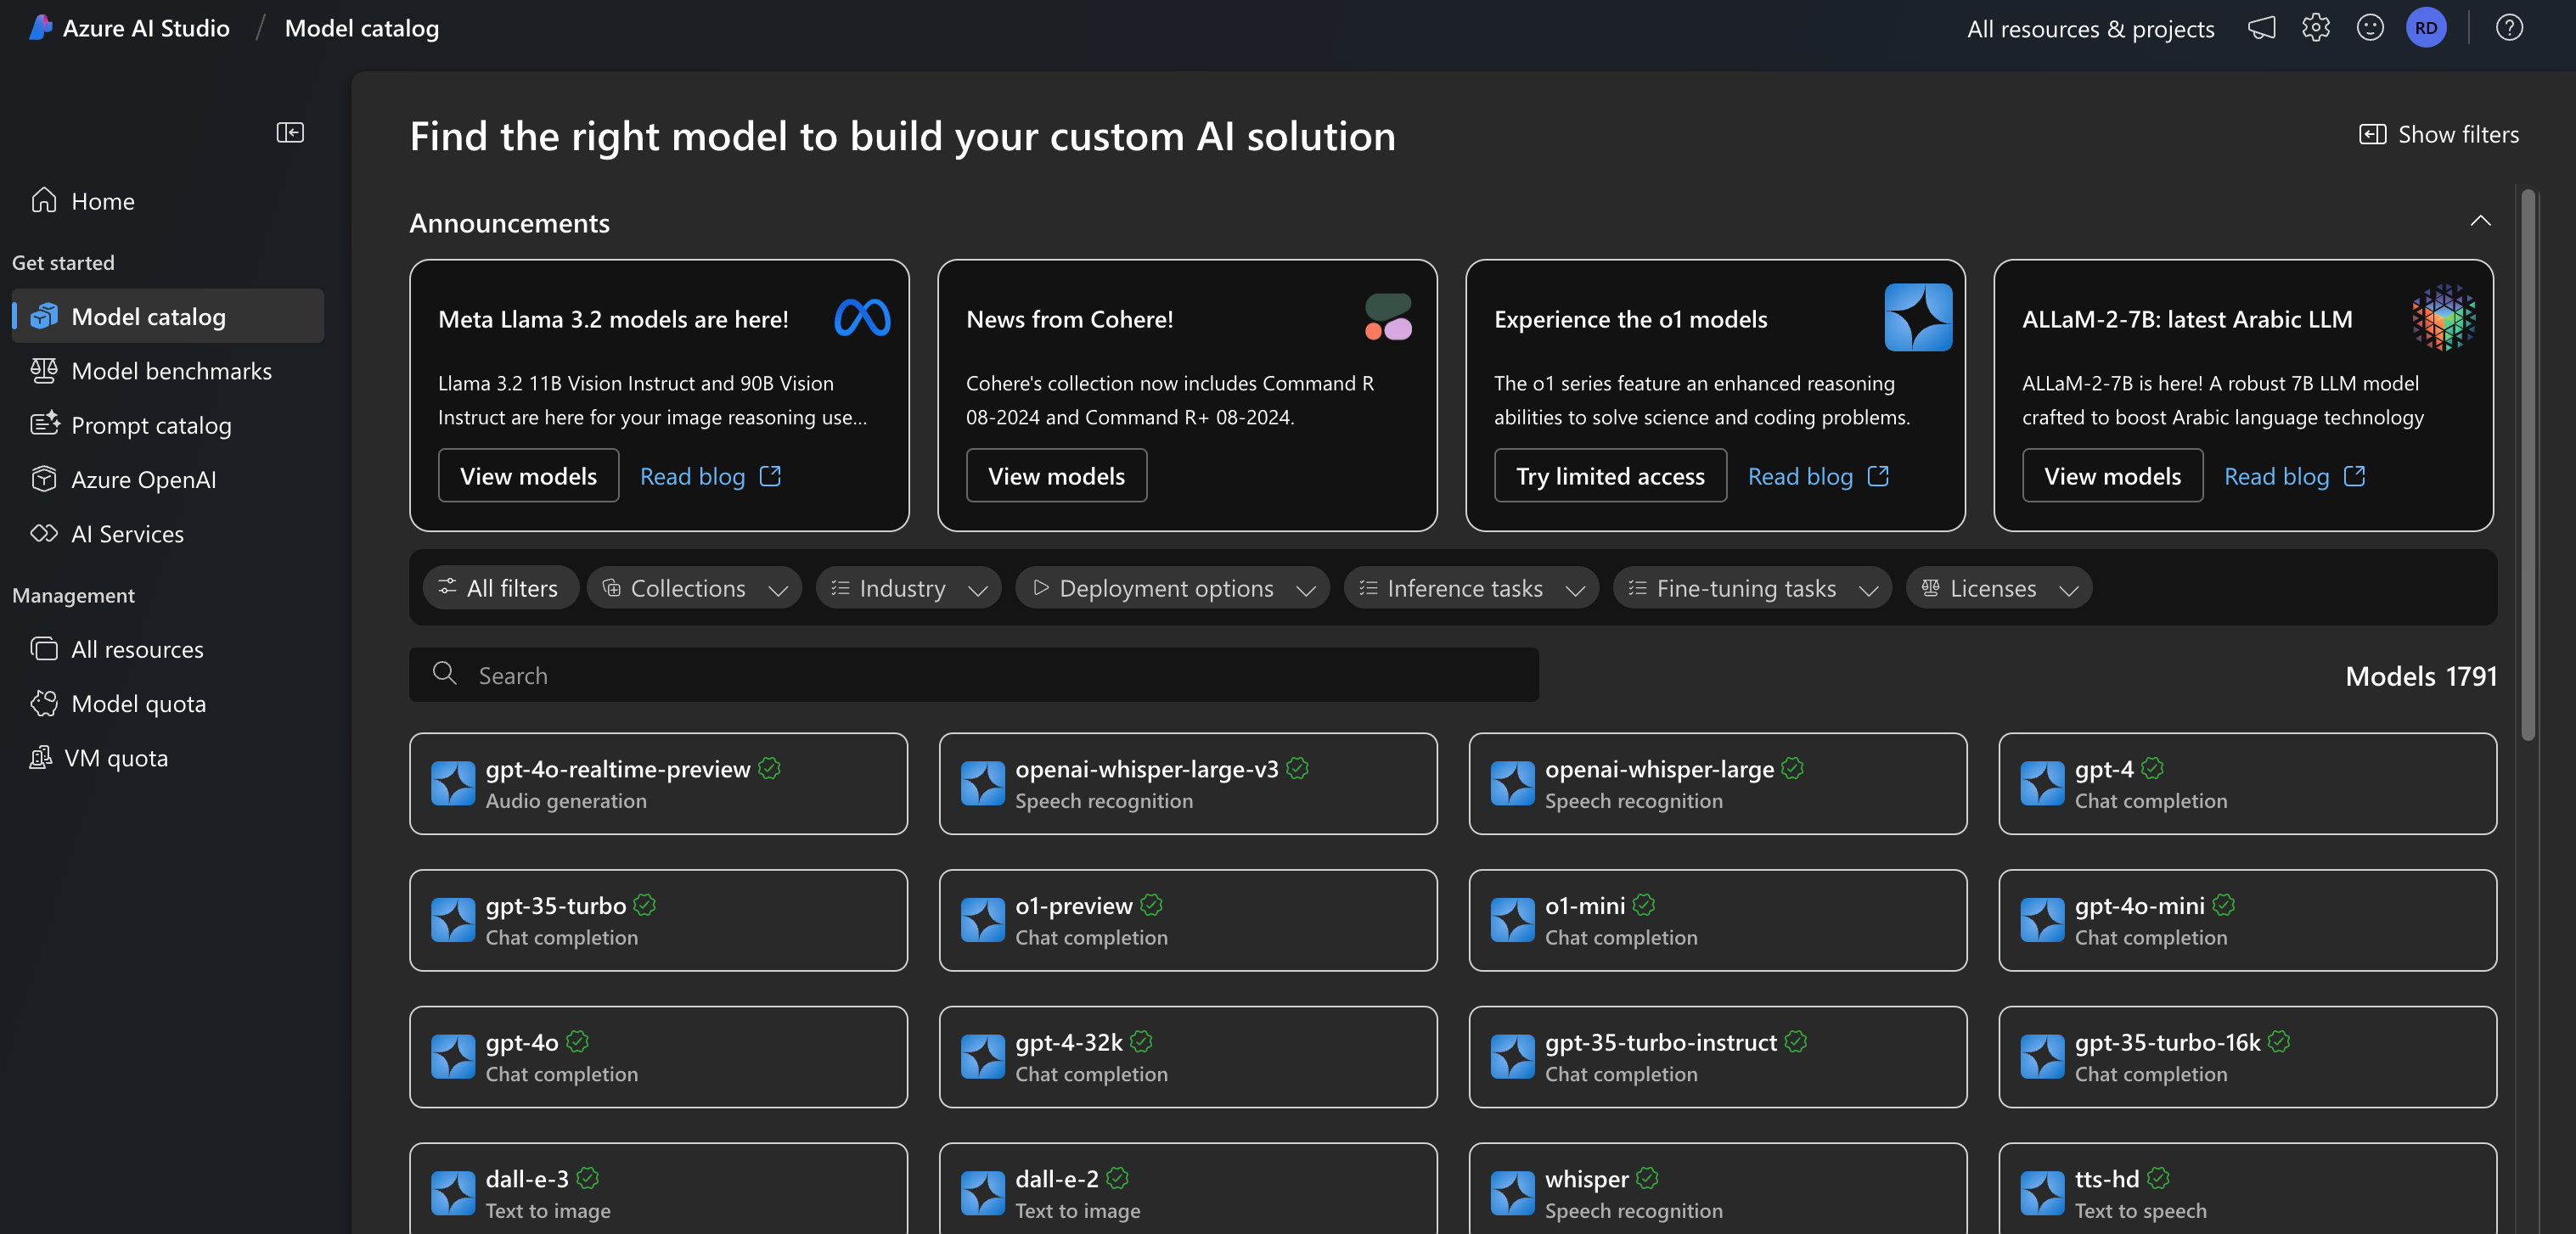Viewport: 2576px width, 1234px height.
Task: Collapse the left navigation sidebar
Action: coord(290,133)
